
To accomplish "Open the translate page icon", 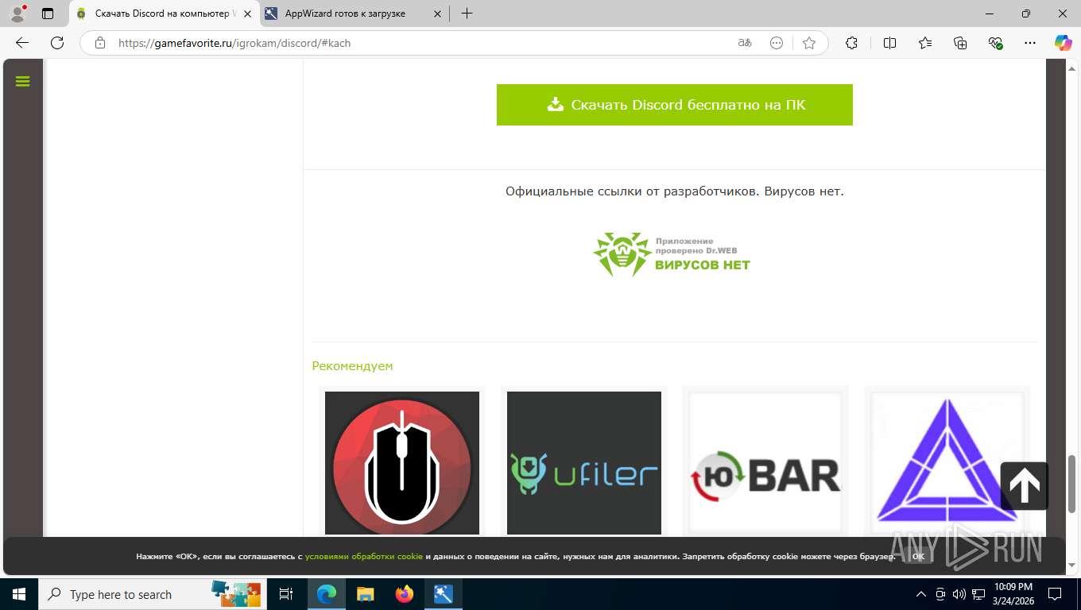I will tap(745, 43).
